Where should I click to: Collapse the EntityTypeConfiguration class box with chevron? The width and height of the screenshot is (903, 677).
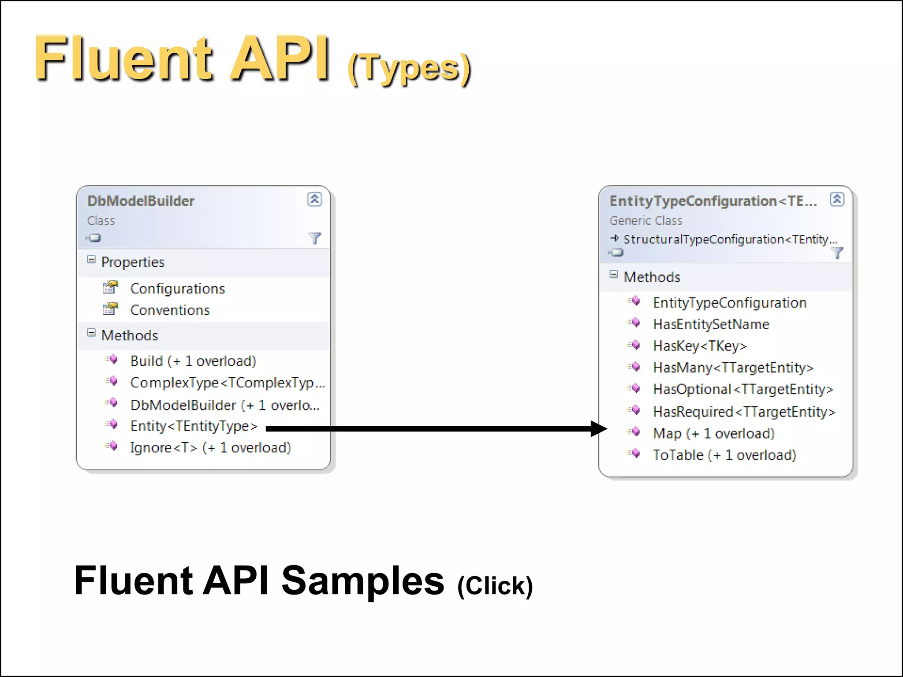836,200
